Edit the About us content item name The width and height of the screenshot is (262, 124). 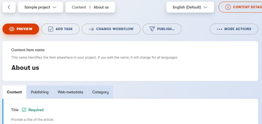coord(25,68)
